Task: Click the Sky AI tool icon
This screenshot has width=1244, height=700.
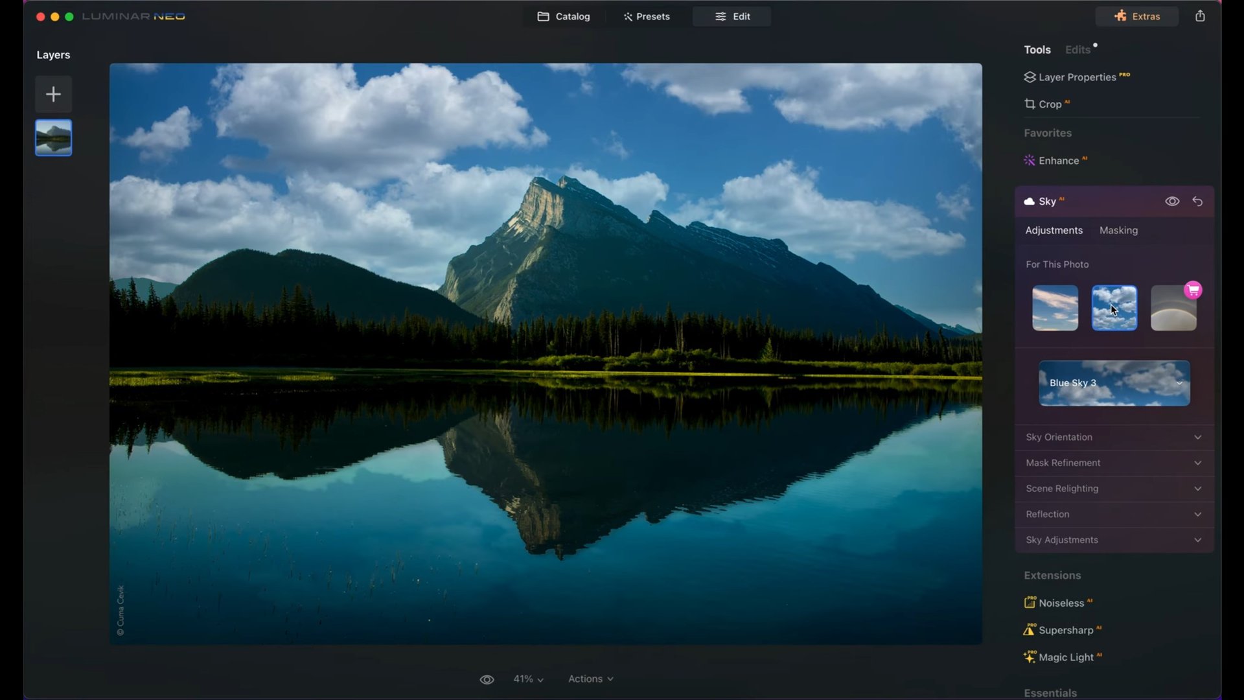Action: [x=1029, y=201]
